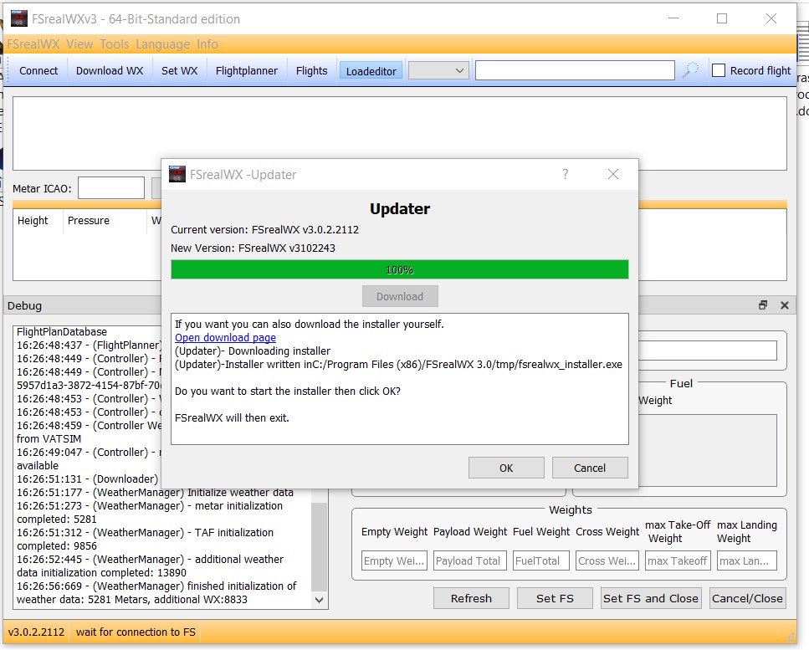Viewport: 809px width, 650px height.
Task: Enable the Record flight checkbox
Action: (x=718, y=70)
